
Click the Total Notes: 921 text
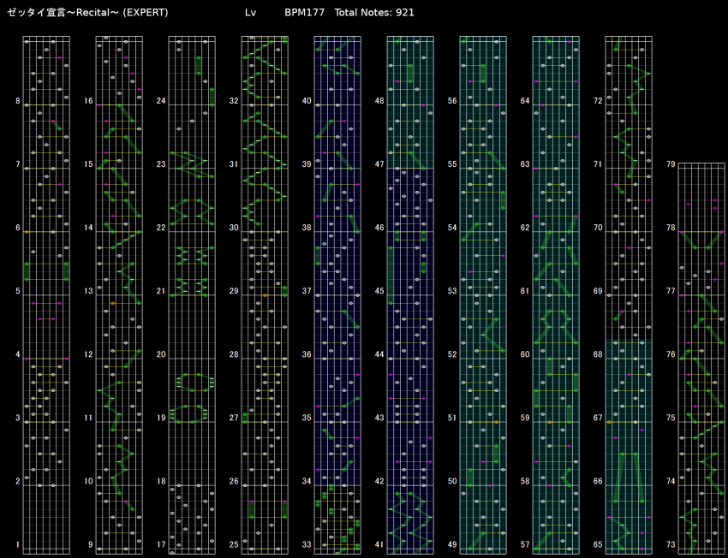point(374,13)
